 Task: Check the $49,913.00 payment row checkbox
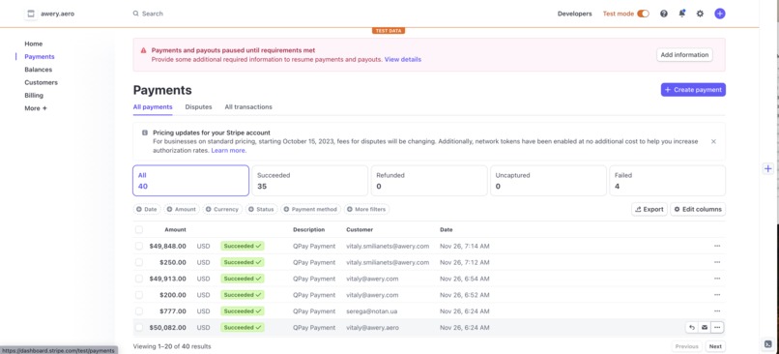pyautogui.click(x=138, y=279)
